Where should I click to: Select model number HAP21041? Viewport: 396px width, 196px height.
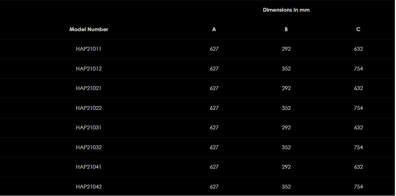point(89,167)
